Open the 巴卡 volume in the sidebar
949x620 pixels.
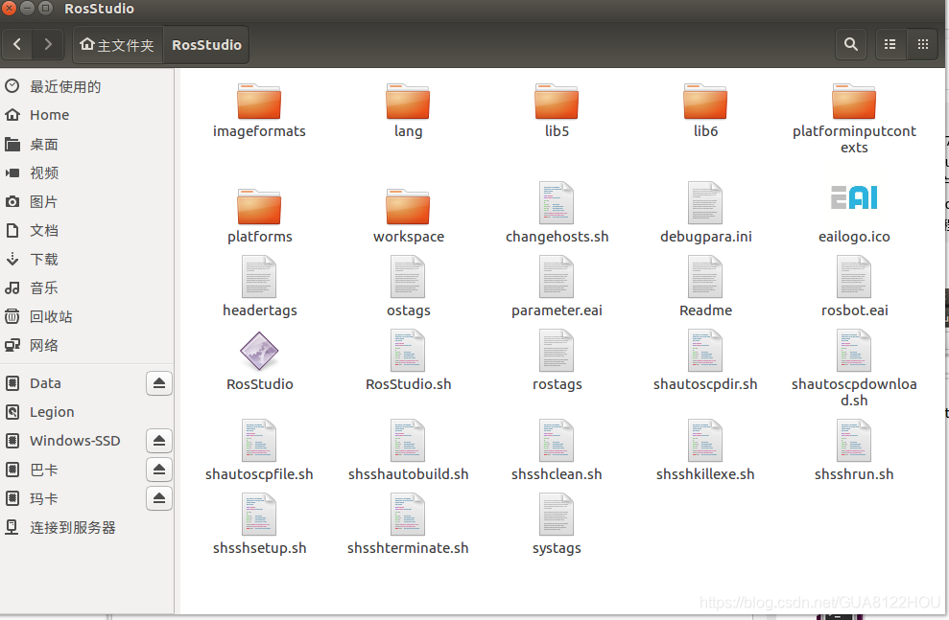click(73, 470)
